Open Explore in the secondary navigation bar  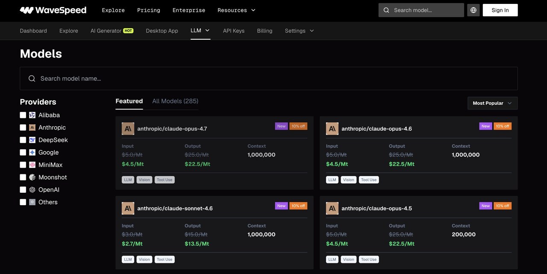pyautogui.click(x=69, y=31)
